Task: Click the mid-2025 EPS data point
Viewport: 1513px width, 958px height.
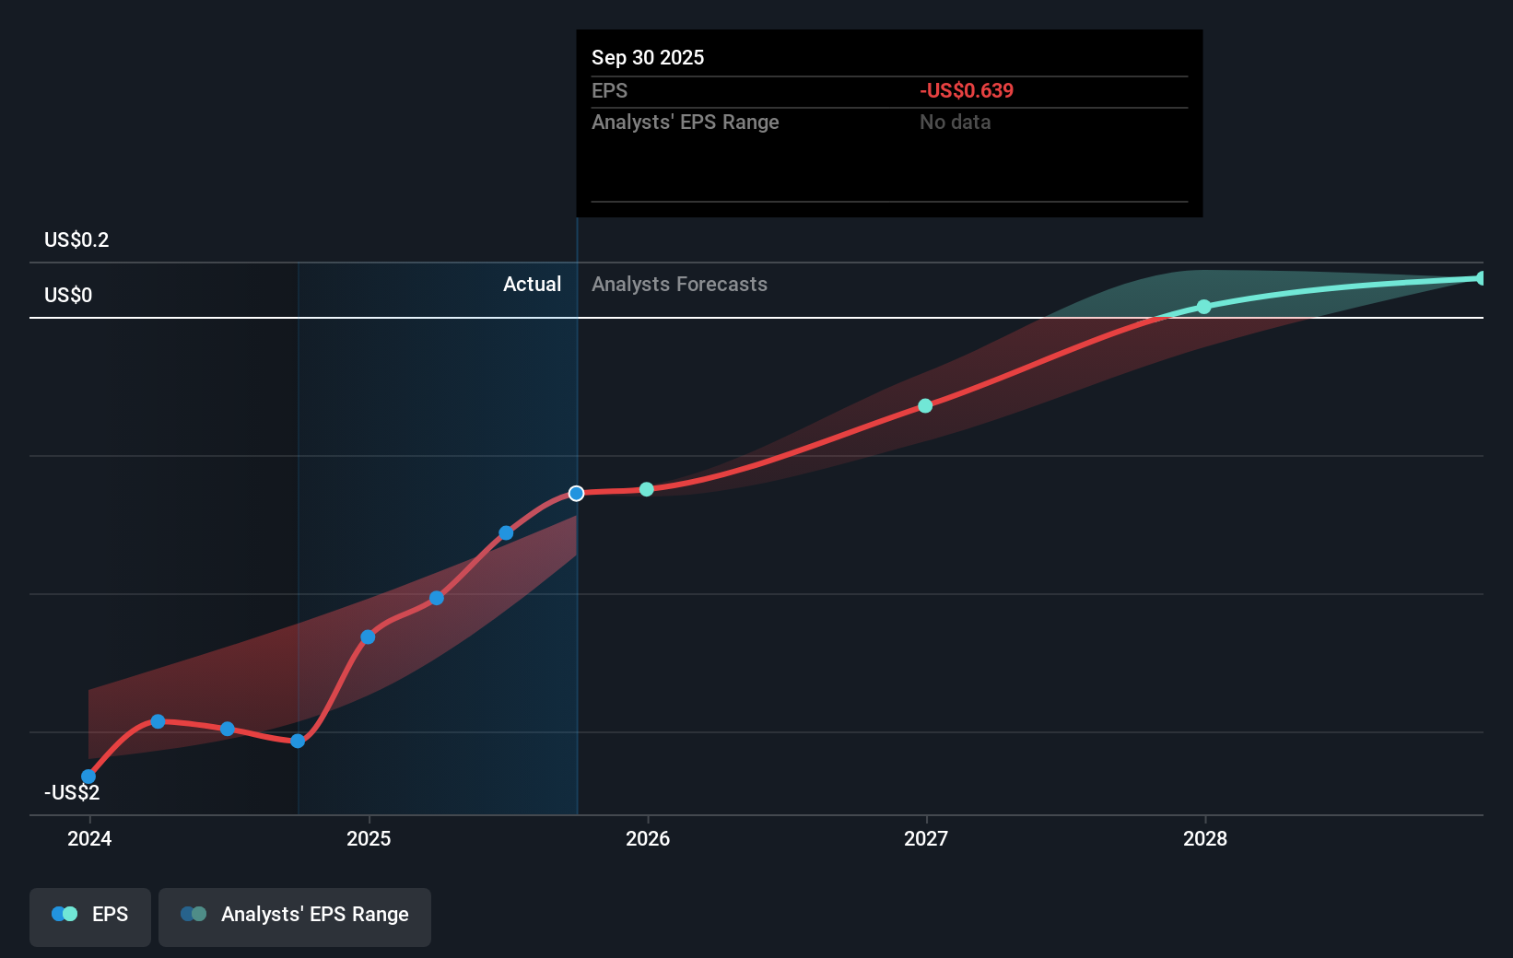Action: 506,532
